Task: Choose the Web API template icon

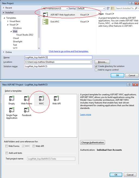Action: click(56, 98)
